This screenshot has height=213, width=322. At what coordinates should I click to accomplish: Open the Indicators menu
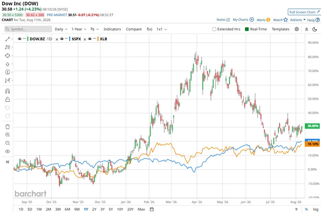(x=112, y=29)
